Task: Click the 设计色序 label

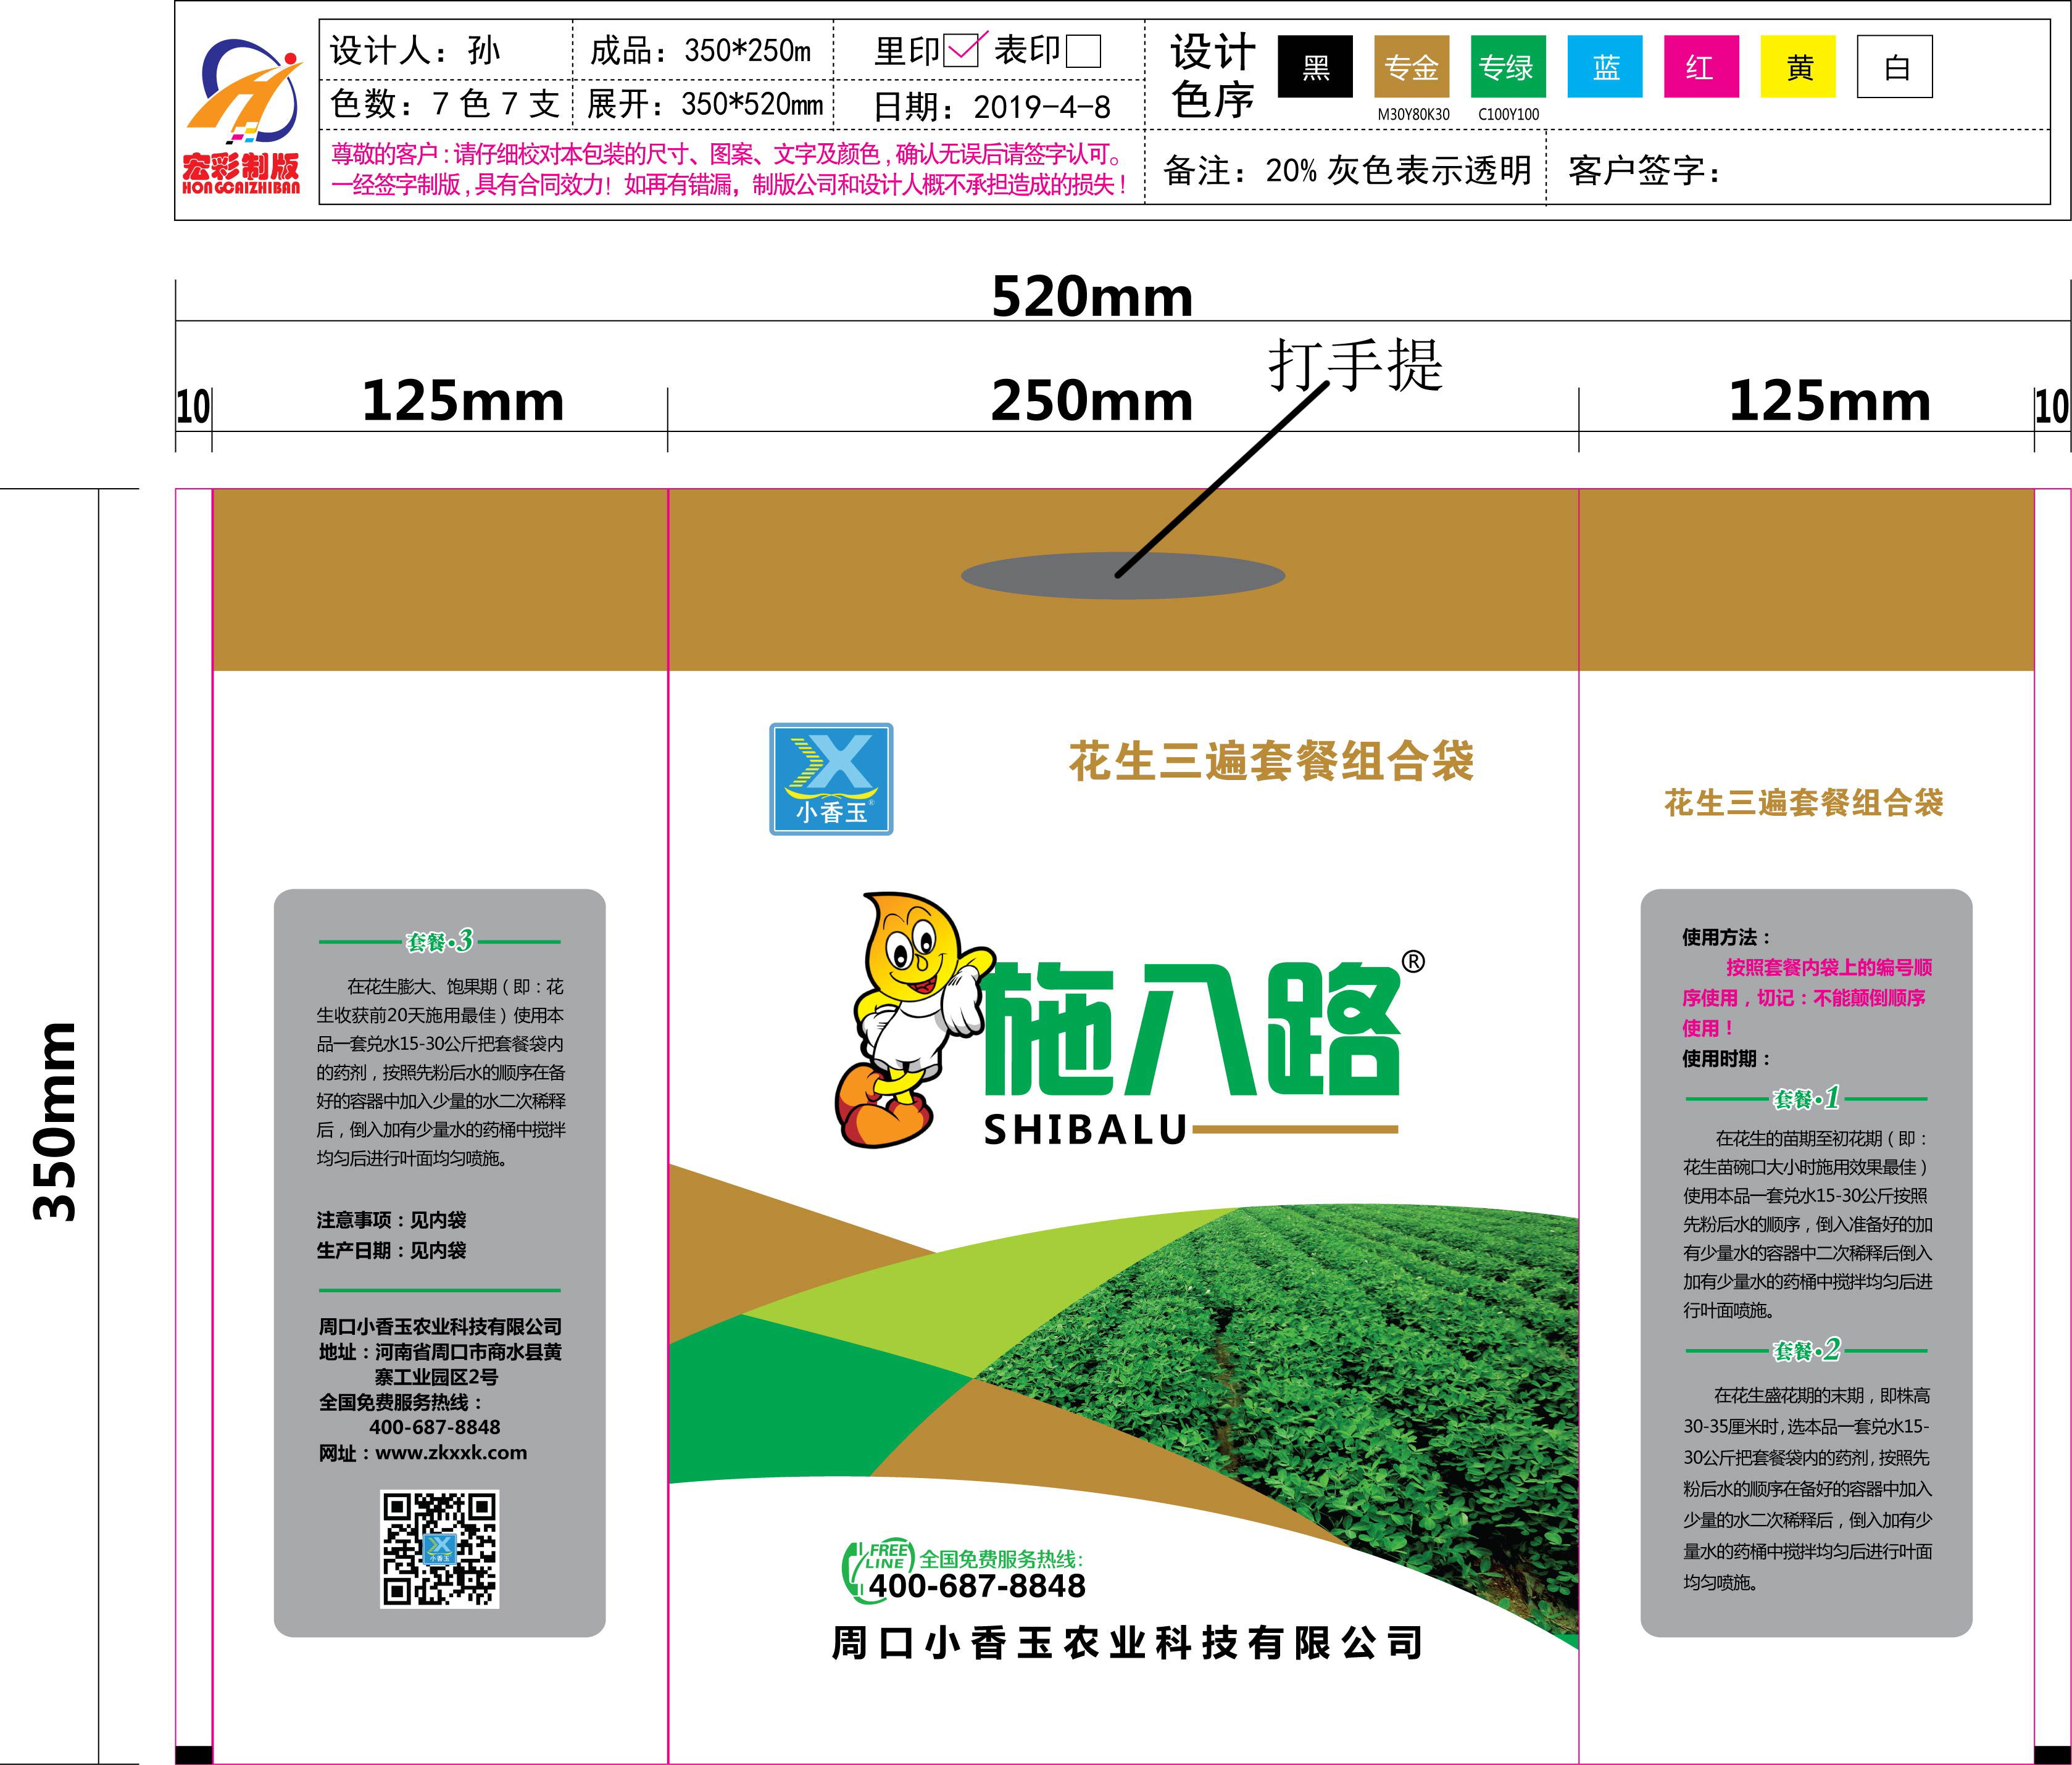Action: click(x=1213, y=76)
